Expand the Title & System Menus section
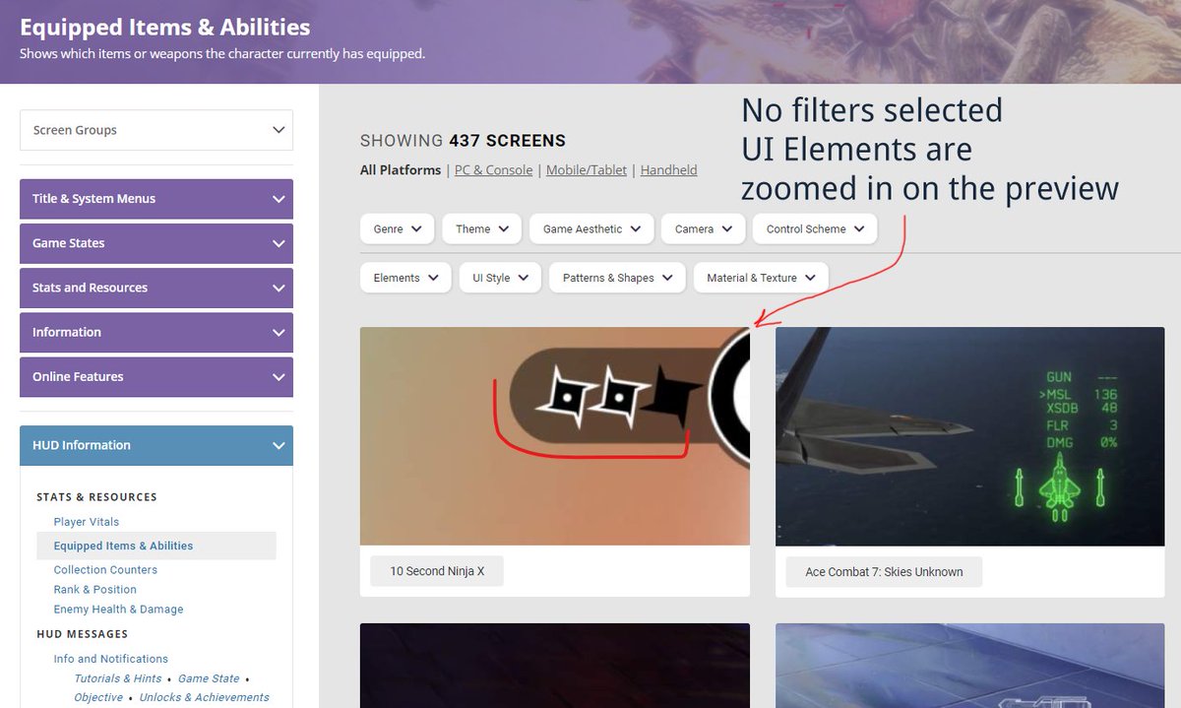This screenshot has width=1181, height=708. [x=156, y=199]
